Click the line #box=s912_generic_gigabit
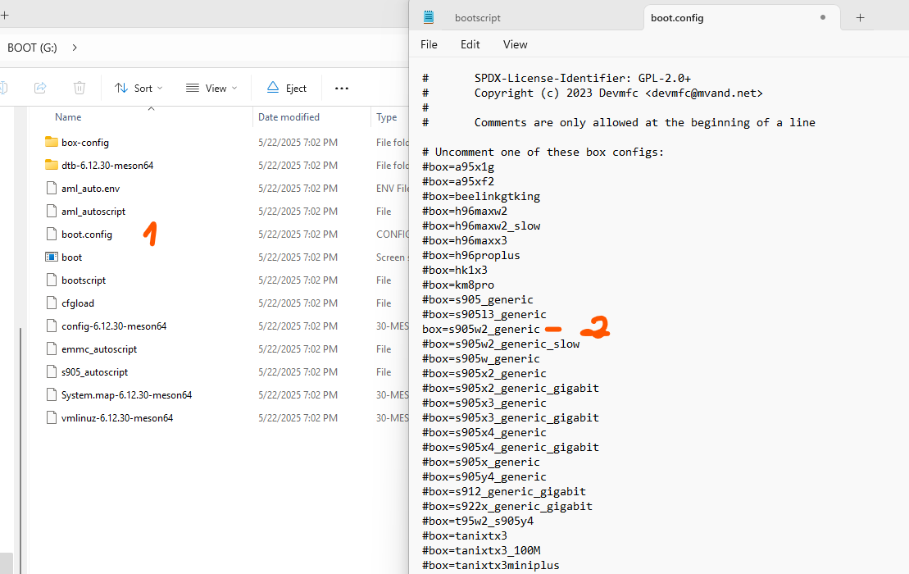Screen dimensions: 909x574 [504, 492]
